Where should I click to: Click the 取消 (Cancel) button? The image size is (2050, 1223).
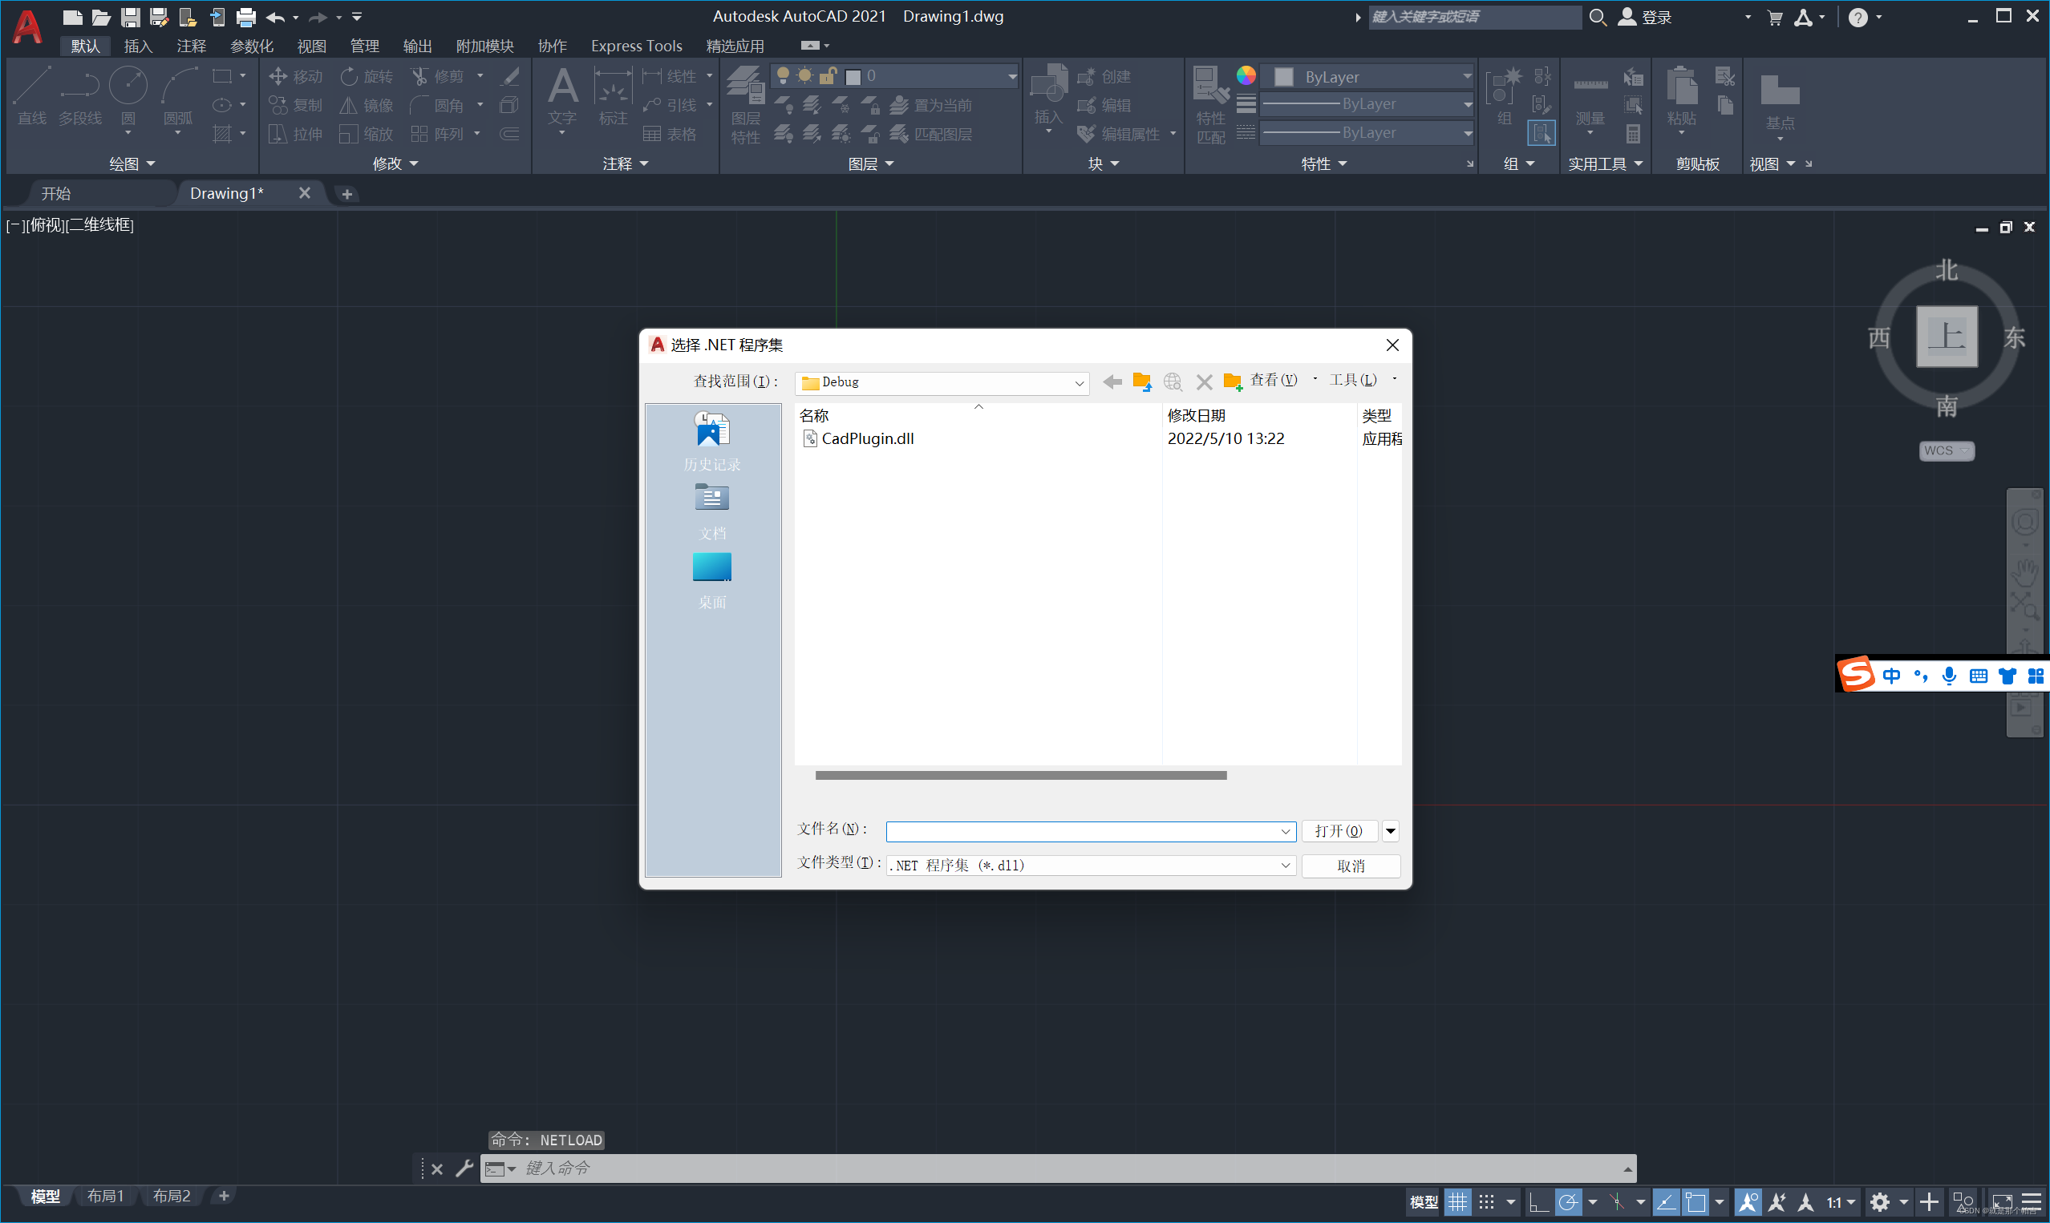pos(1350,866)
